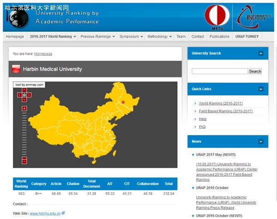Screen dimensions: 277x219
Task: Zoom in the map with plus button
Action: tap(24, 108)
